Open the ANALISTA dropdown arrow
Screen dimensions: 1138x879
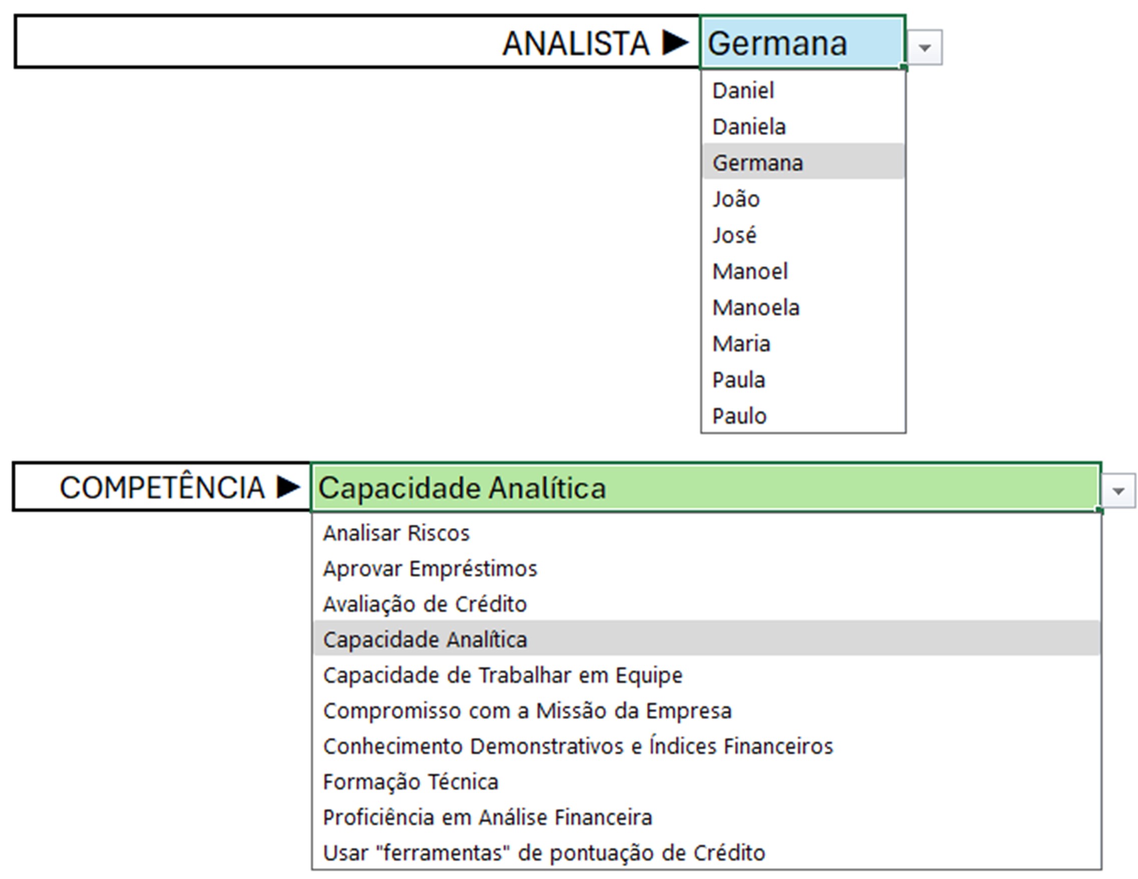(x=925, y=48)
